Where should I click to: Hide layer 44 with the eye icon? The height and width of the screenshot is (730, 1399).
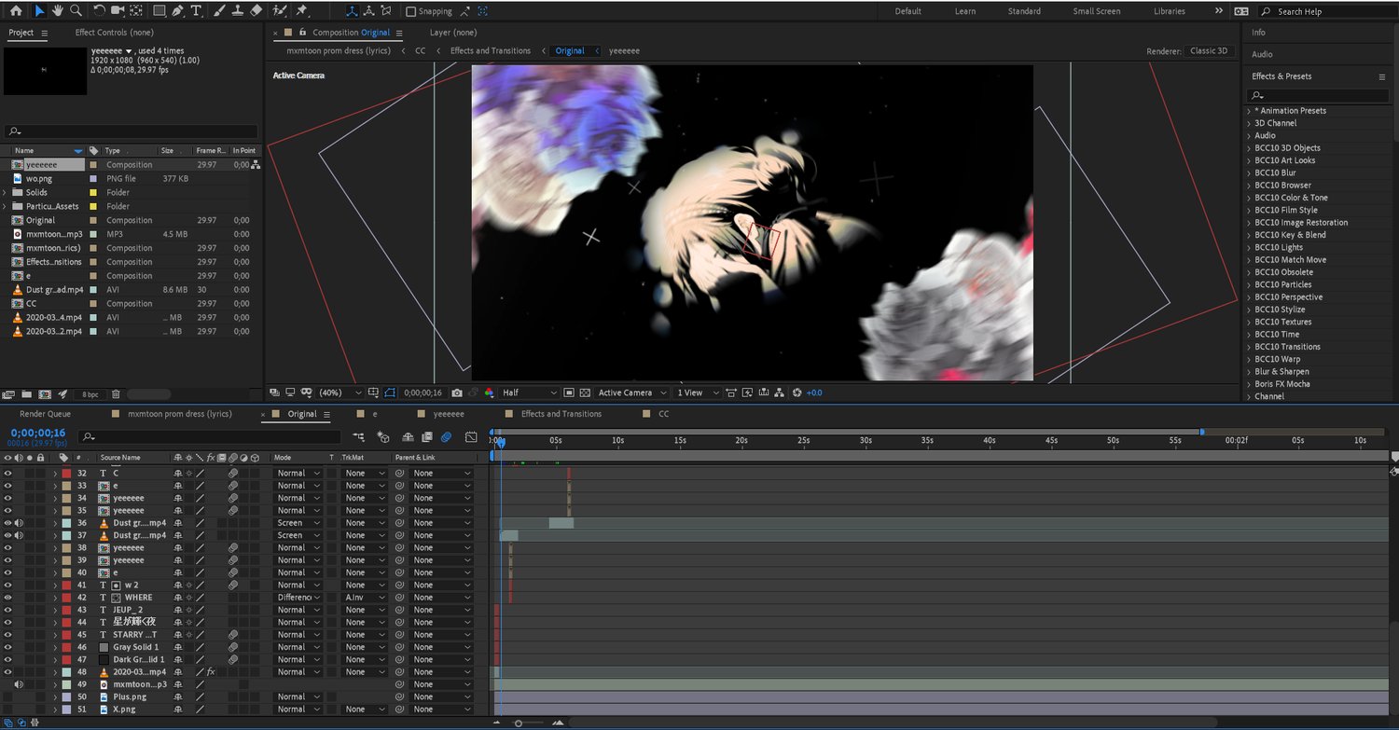click(7, 622)
